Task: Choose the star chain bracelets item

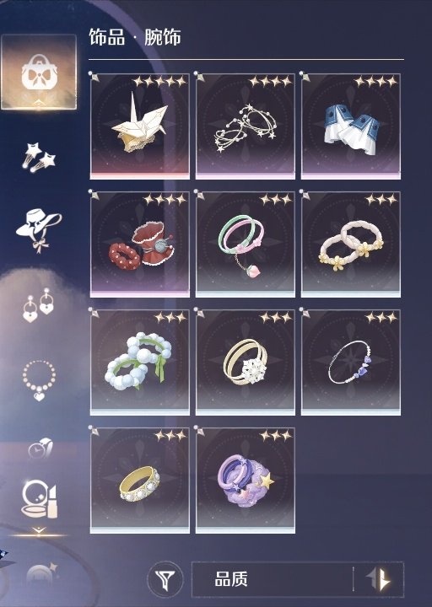Action: [x=246, y=126]
